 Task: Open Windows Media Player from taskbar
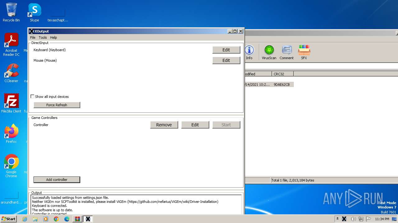tap(46, 219)
